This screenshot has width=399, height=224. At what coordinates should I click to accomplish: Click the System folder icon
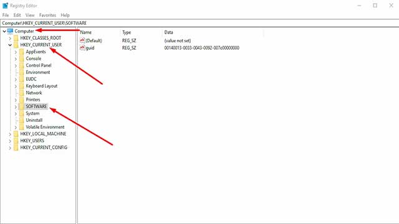[x=22, y=113]
